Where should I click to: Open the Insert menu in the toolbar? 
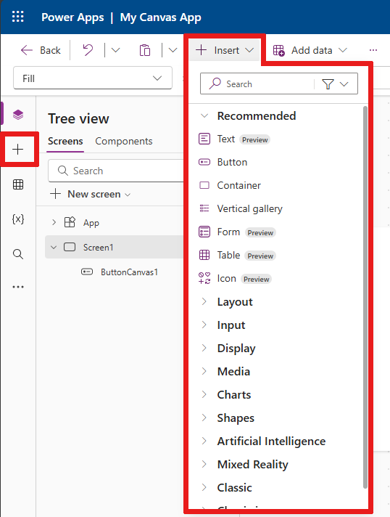(225, 50)
